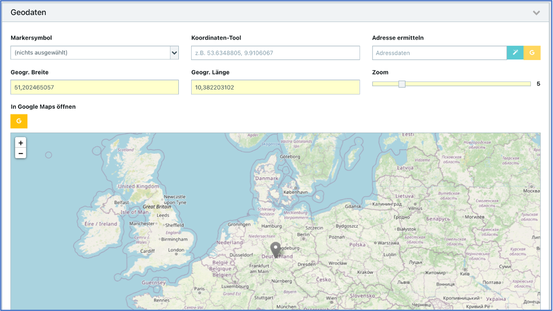Click the Éire / Ireland map label

pos(100,224)
